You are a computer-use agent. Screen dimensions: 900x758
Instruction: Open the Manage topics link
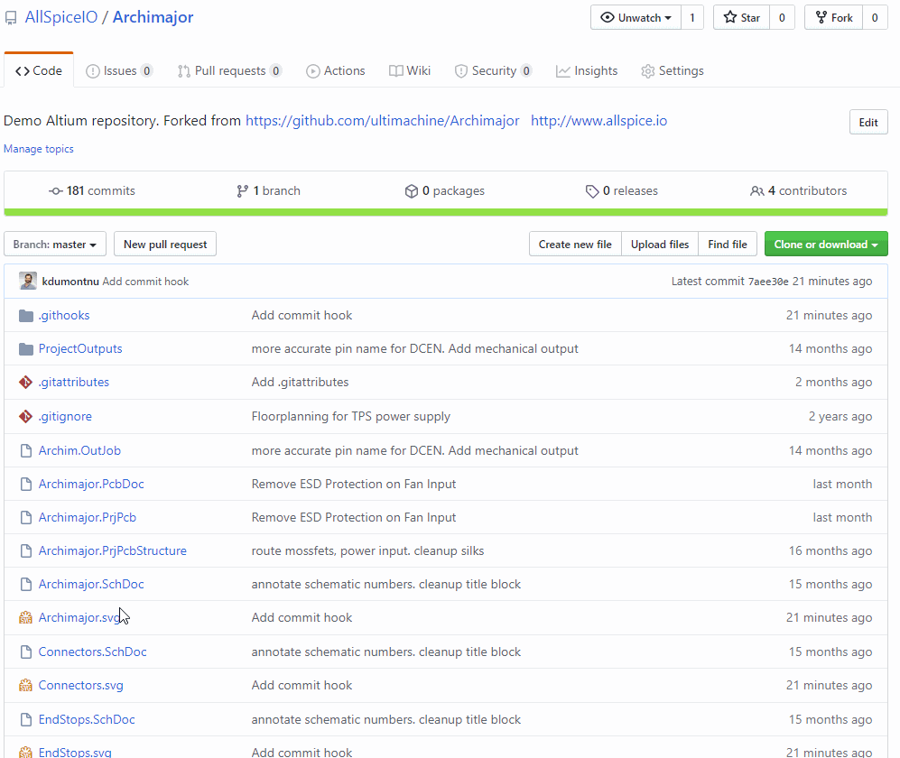pos(39,149)
